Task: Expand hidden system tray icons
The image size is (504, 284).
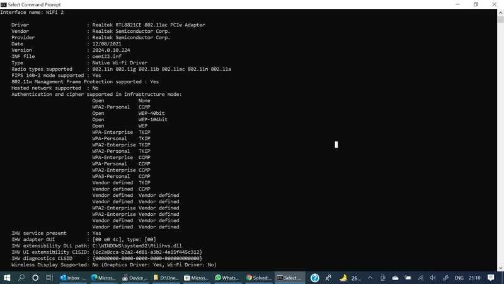Action: (370, 278)
